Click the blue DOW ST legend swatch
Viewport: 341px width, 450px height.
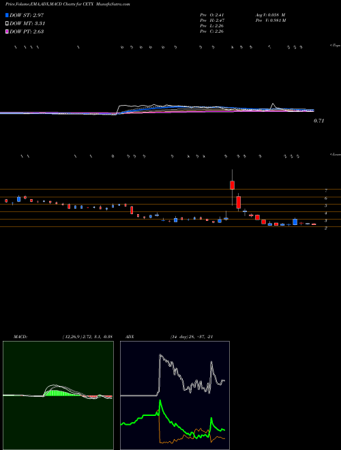click(x=8, y=15)
